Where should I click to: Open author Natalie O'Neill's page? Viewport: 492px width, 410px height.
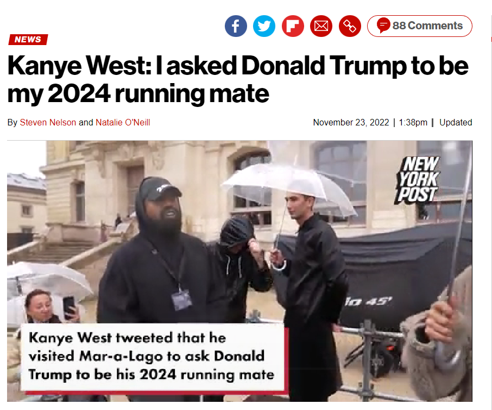coord(123,122)
